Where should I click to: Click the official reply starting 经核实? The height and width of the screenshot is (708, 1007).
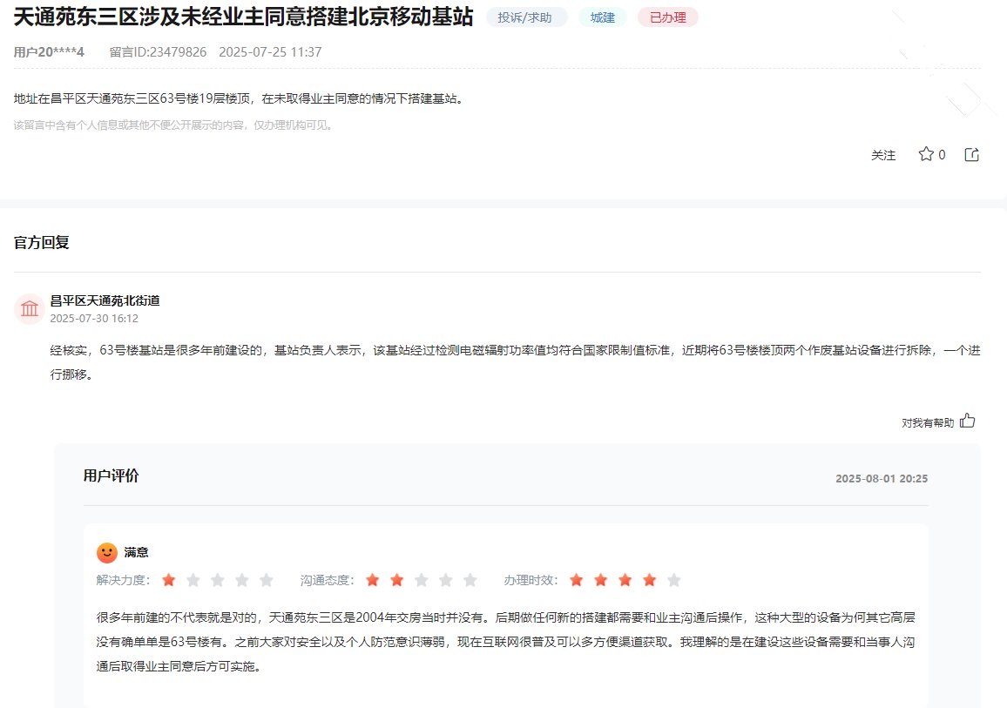click(515, 362)
